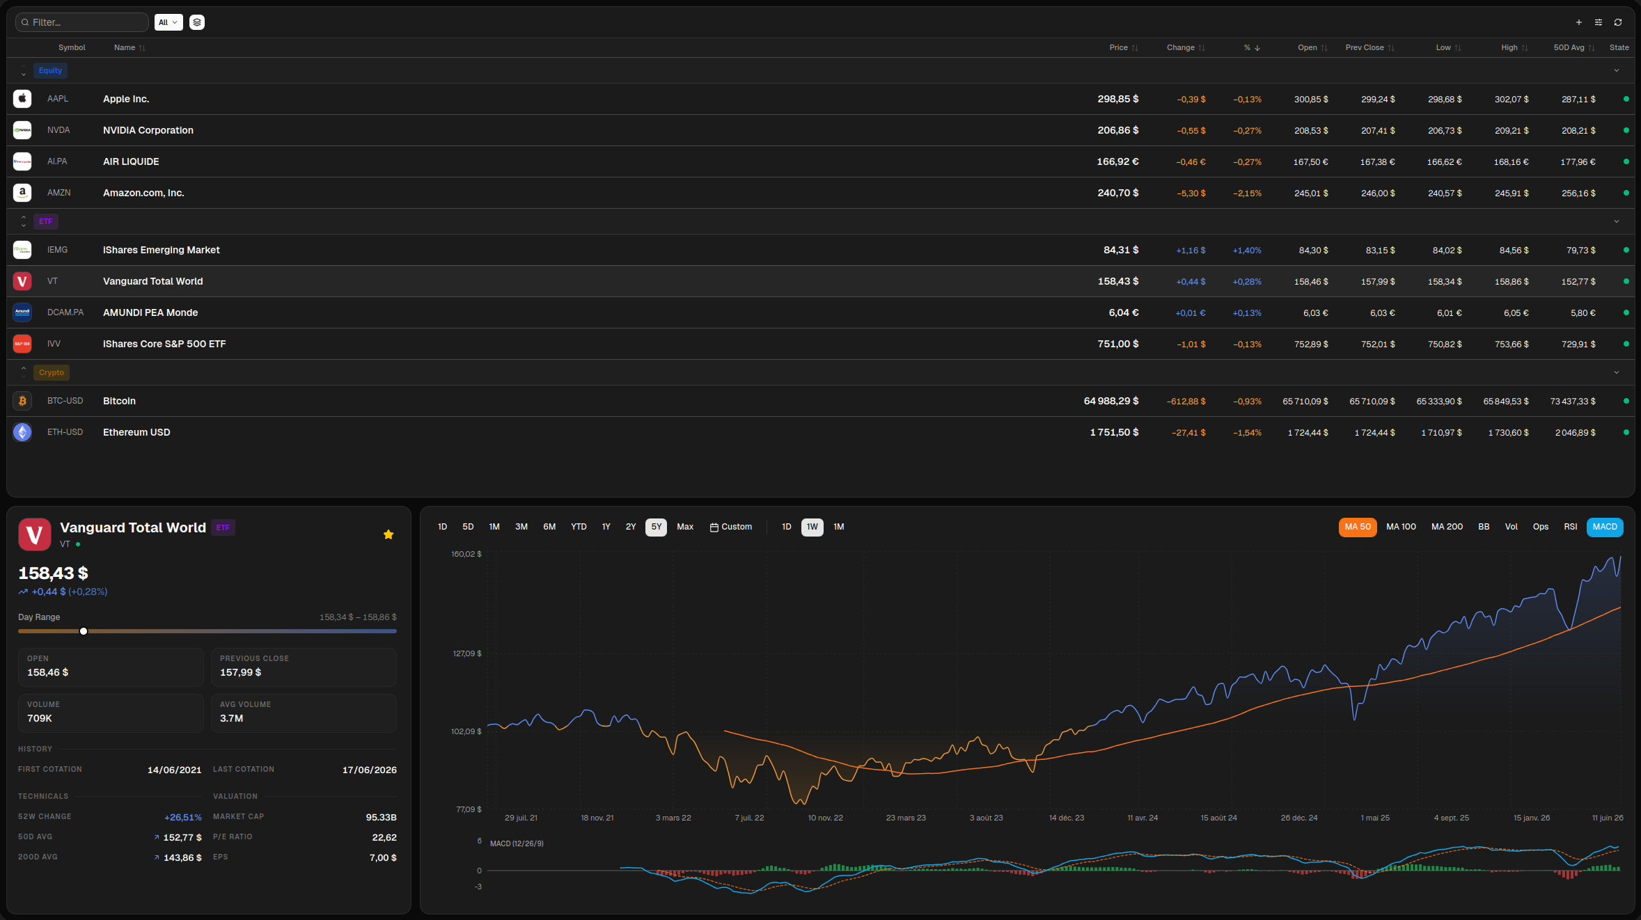Sort by the 50D Avg column arrows
The width and height of the screenshot is (1641, 920).
point(1592,48)
